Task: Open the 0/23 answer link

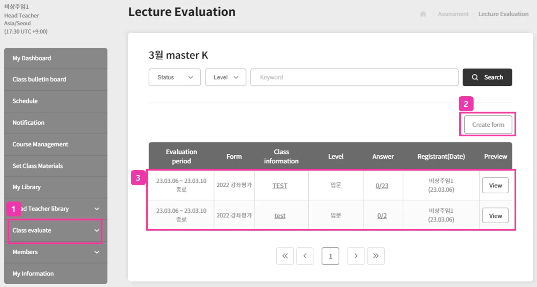Action: tap(382, 186)
